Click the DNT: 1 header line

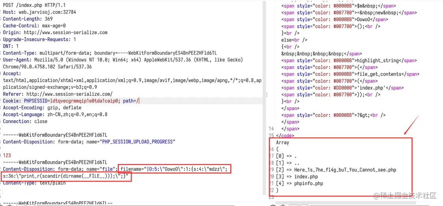click(11, 46)
